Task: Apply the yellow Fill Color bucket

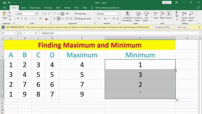Action: tap(40, 19)
